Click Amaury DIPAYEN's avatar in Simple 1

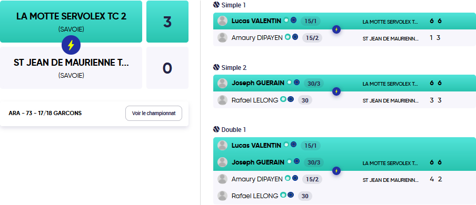click(223, 38)
